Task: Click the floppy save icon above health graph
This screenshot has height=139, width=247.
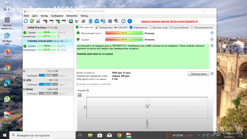Action: click(80, 95)
